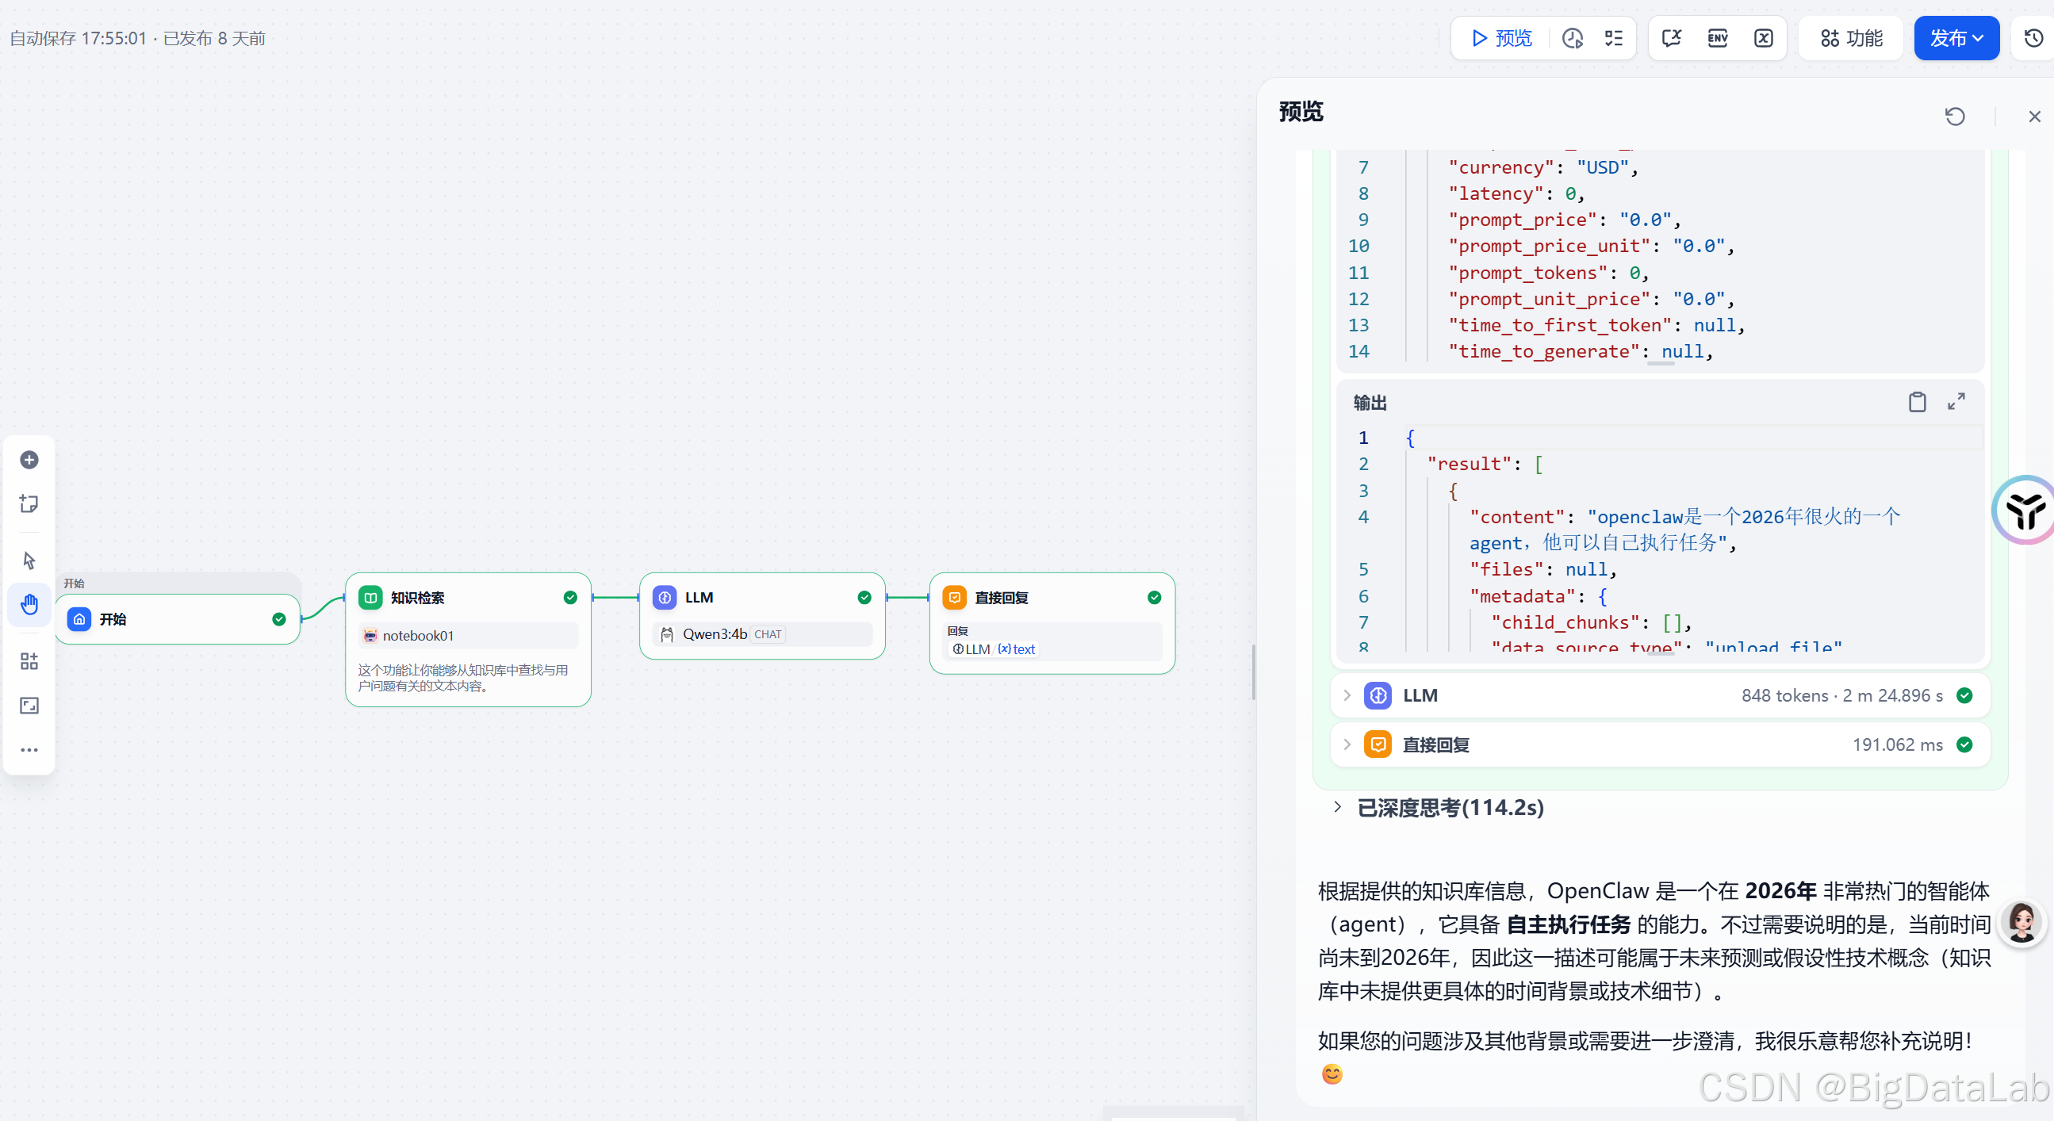The height and width of the screenshot is (1121, 2054).
Task: Select the pointer mode tool
Action: click(29, 560)
